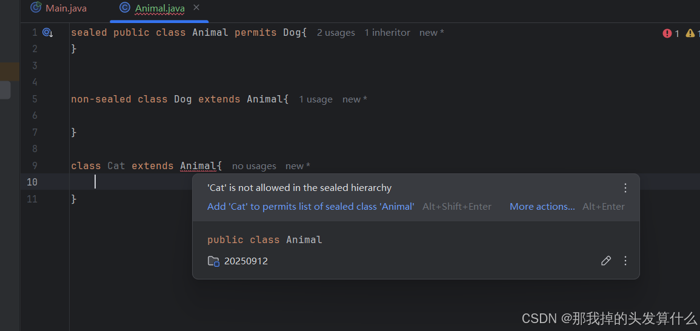This screenshot has width=700, height=331.
Task: Click the closing brace on line 7
Action: point(74,132)
